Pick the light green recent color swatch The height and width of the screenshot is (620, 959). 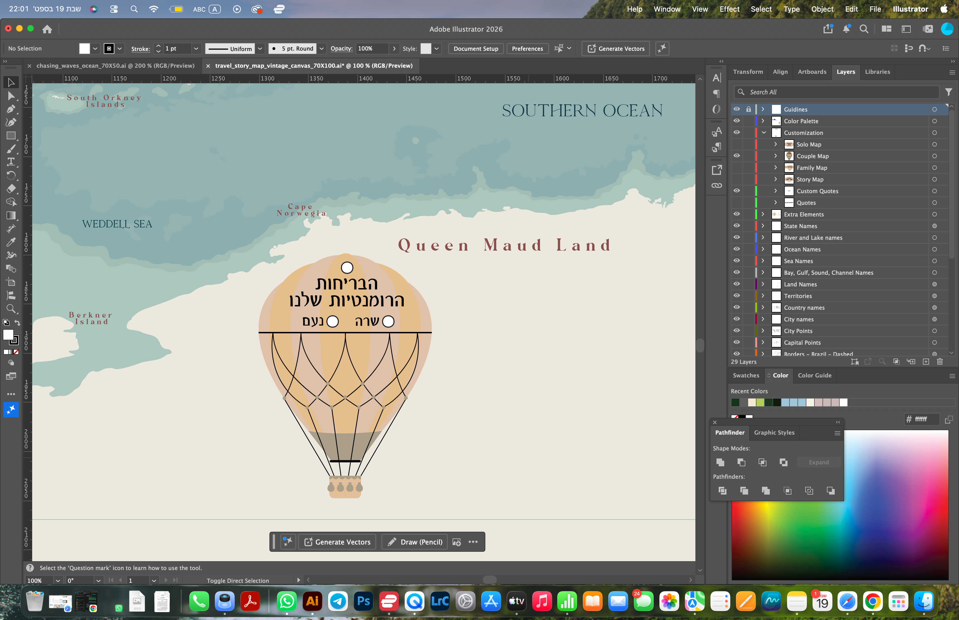[x=760, y=402]
